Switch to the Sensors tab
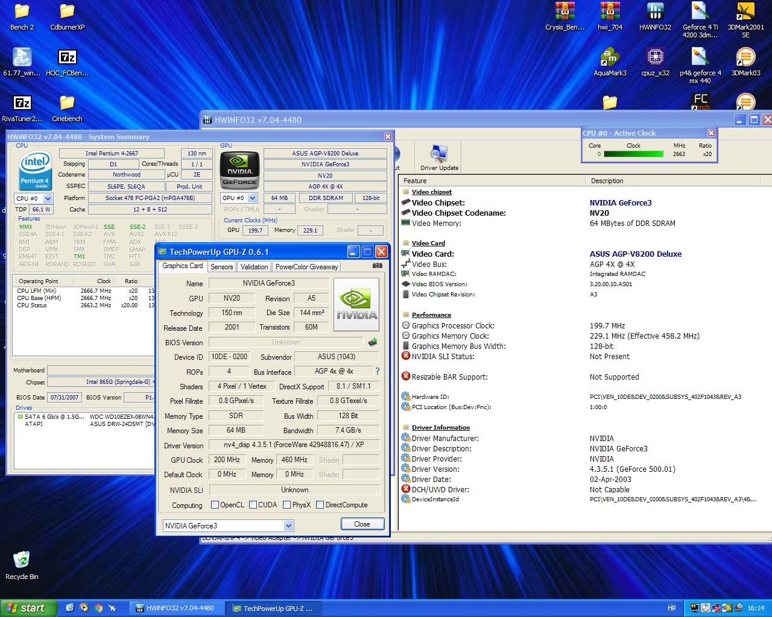Screen dimensions: 772x617 point(221,267)
